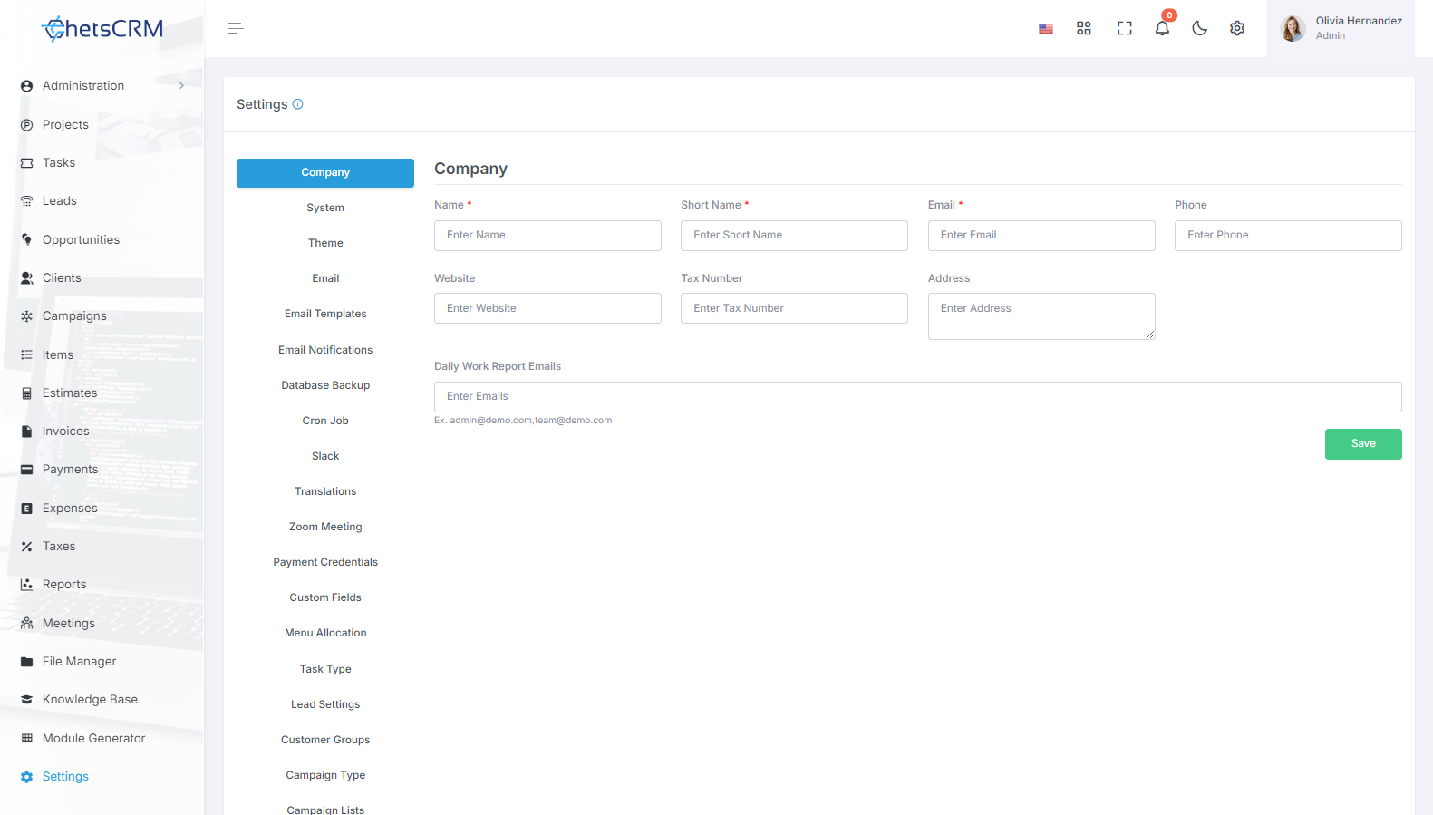This screenshot has height=815, width=1433.
Task: Open the Email settings tab
Action: coord(325,279)
